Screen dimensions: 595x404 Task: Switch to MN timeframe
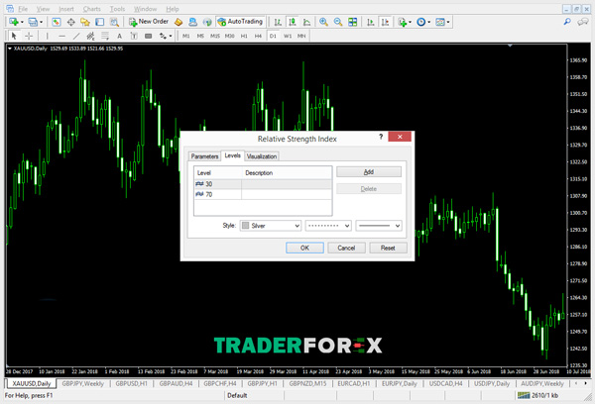(301, 36)
